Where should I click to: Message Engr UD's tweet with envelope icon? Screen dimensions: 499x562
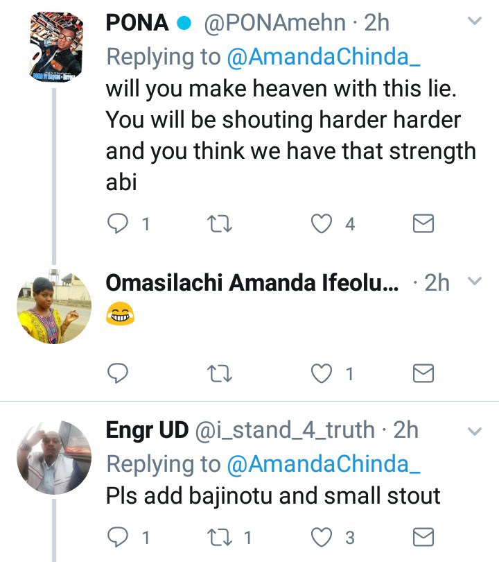[423, 537]
